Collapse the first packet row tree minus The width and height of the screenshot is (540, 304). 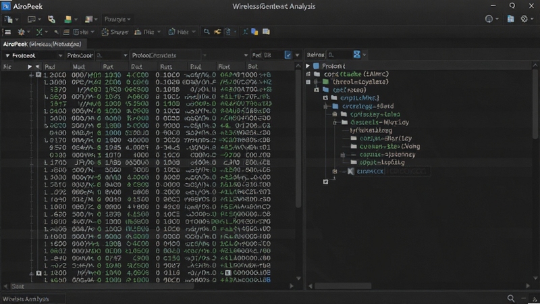coord(31,75)
